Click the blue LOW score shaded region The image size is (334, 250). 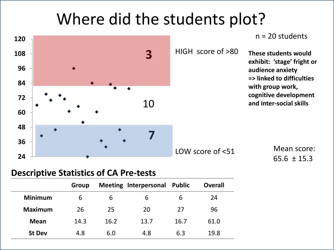104,141
